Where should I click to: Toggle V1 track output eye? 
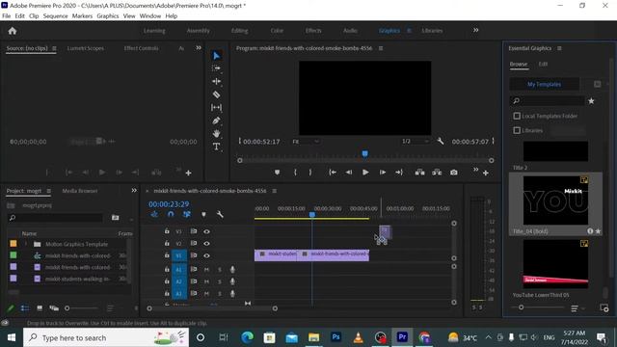206,255
